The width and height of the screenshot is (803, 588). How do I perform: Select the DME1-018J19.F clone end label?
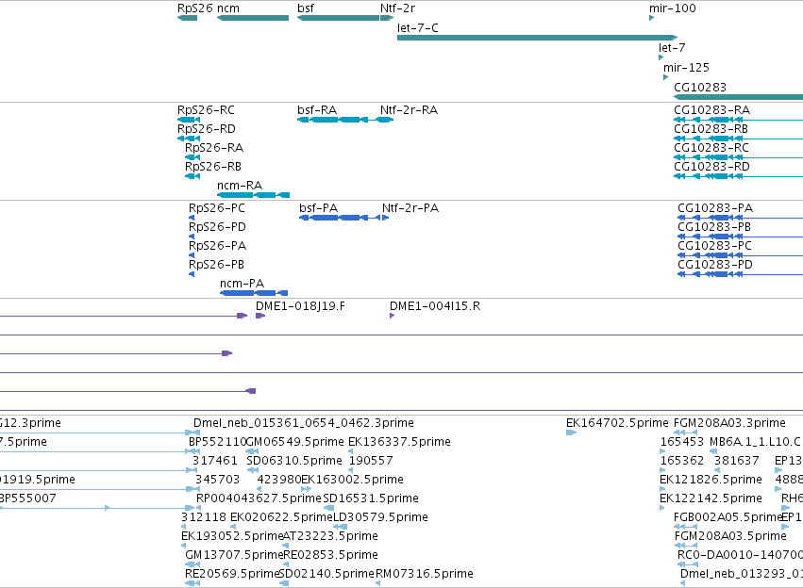[300, 306]
